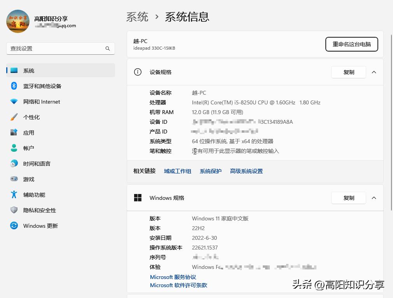
Task: Open Accounts settings in sidebar
Action: click(x=14, y=148)
